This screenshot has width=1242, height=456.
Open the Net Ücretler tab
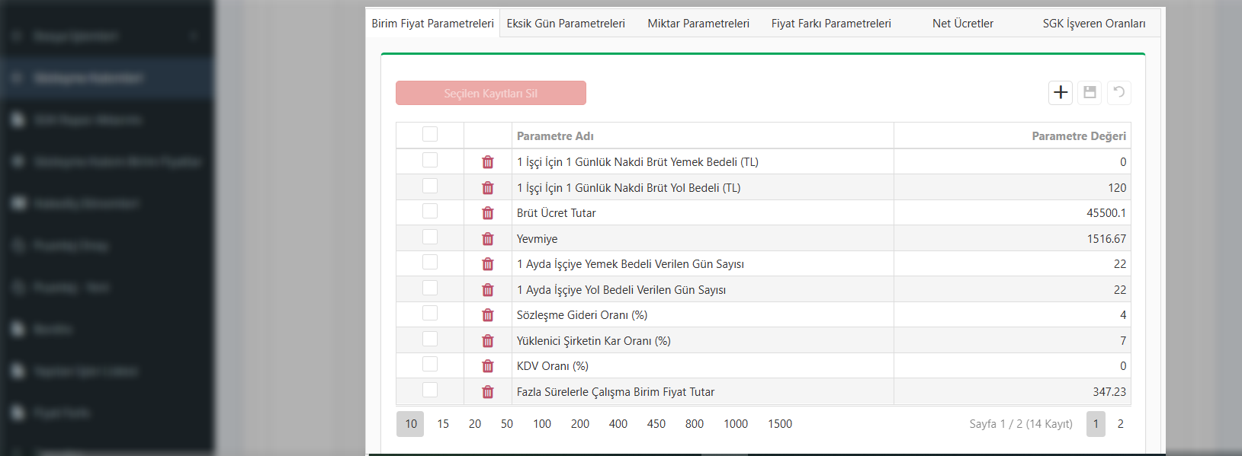point(962,24)
